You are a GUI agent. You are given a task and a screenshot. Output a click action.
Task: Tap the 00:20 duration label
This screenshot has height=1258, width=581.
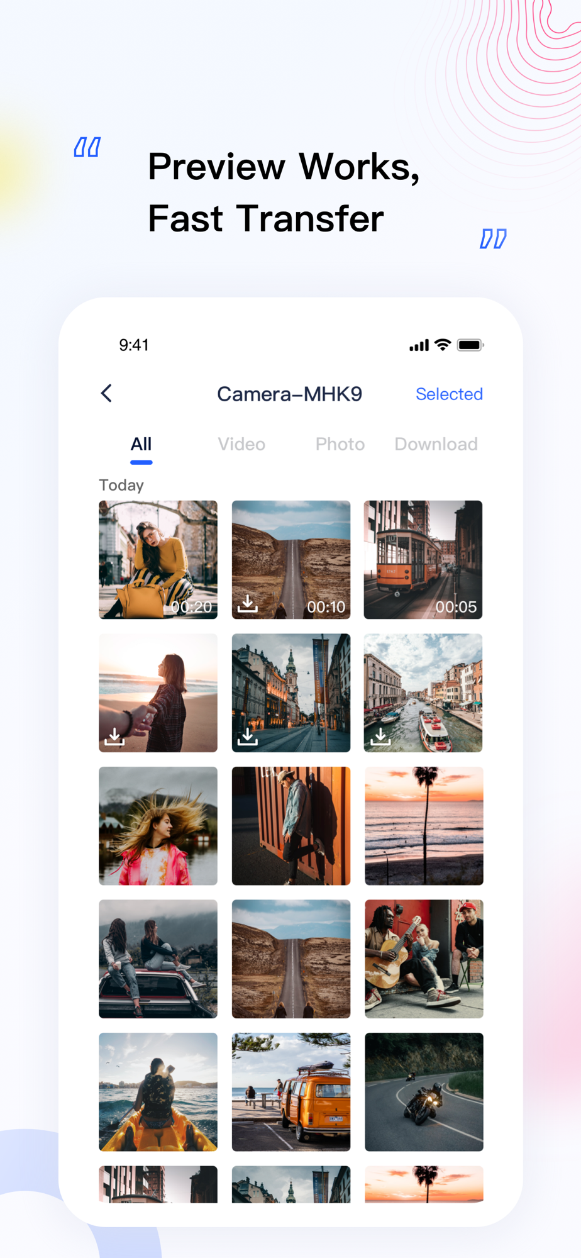pos(191,607)
